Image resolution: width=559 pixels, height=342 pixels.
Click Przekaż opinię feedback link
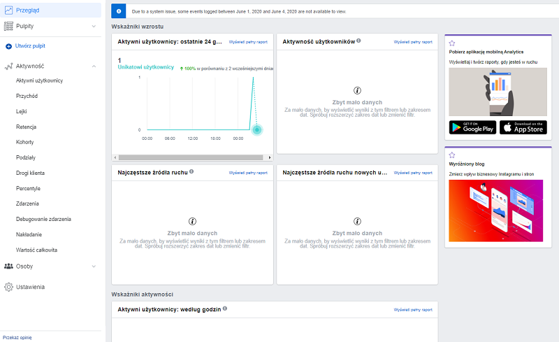17,337
